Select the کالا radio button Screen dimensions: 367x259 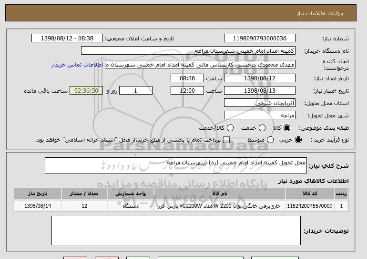pos(287,128)
